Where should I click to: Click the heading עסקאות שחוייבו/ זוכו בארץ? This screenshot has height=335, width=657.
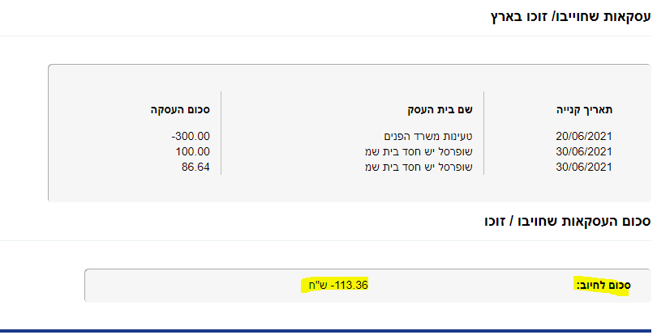(570, 17)
